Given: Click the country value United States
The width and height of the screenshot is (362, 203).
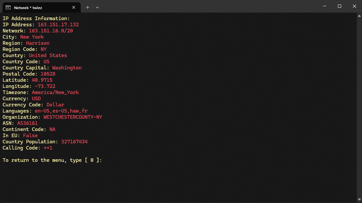Looking at the screenshot, I should coord(48,55).
